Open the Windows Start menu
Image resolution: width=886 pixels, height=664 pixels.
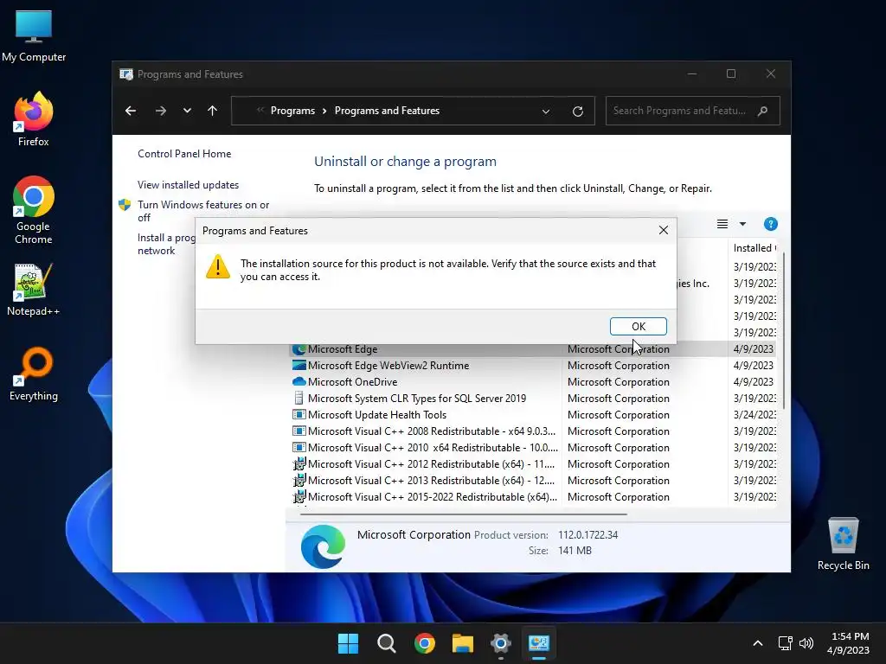pyautogui.click(x=348, y=643)
